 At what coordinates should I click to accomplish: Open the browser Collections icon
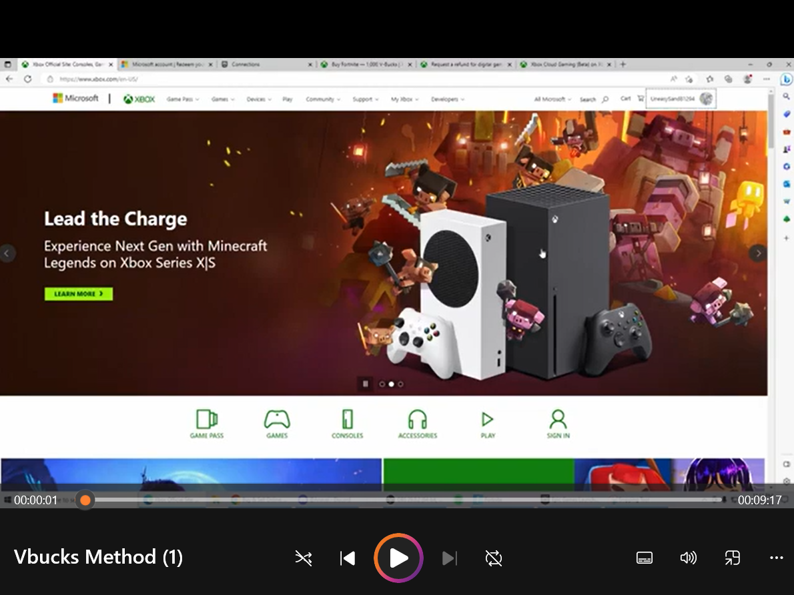[x=728, y=79]
